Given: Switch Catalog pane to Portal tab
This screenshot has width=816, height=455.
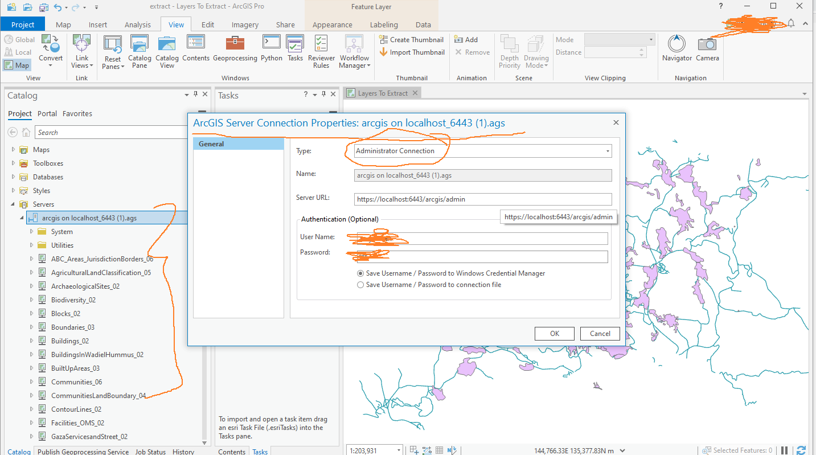Looking at the screenshot, I should click(47, 113).
